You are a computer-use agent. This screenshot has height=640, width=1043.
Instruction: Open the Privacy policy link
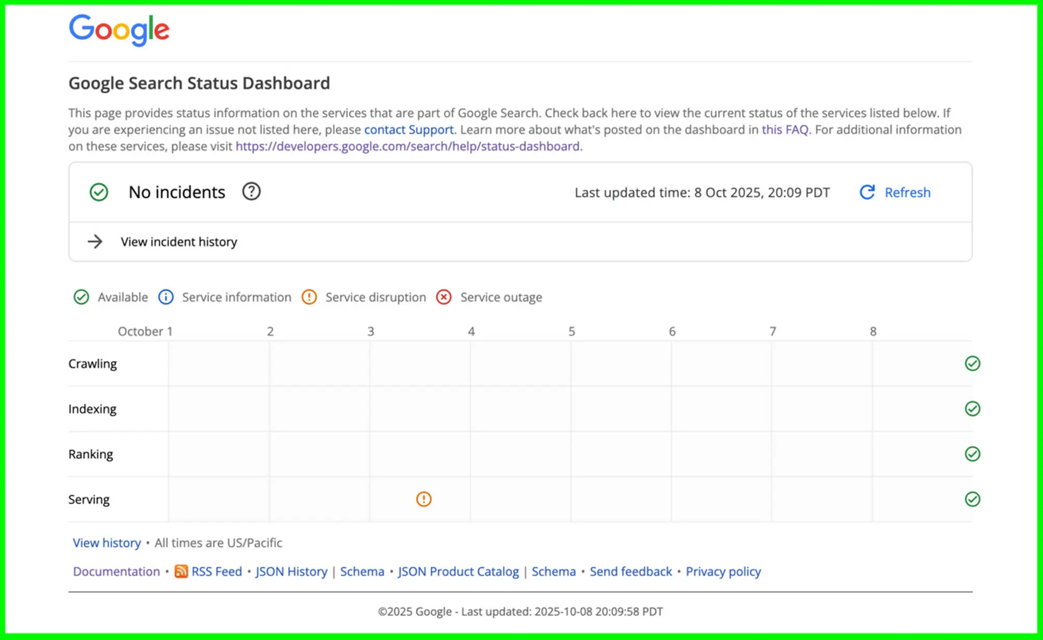[x=723, y=572]
